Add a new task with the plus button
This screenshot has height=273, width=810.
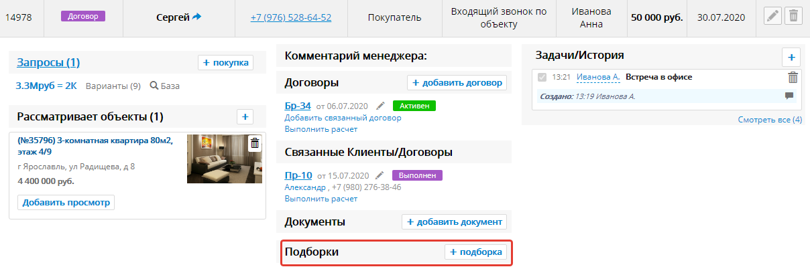(x=791, y=58)
